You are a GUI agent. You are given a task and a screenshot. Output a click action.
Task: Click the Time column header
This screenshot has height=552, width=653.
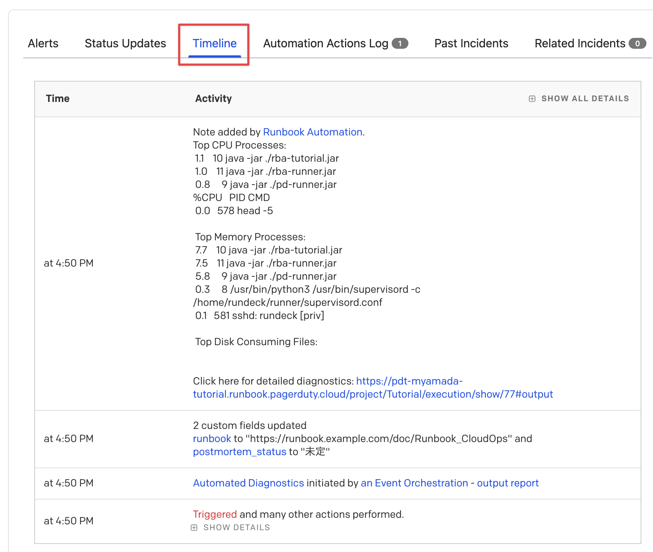(58, 98)
